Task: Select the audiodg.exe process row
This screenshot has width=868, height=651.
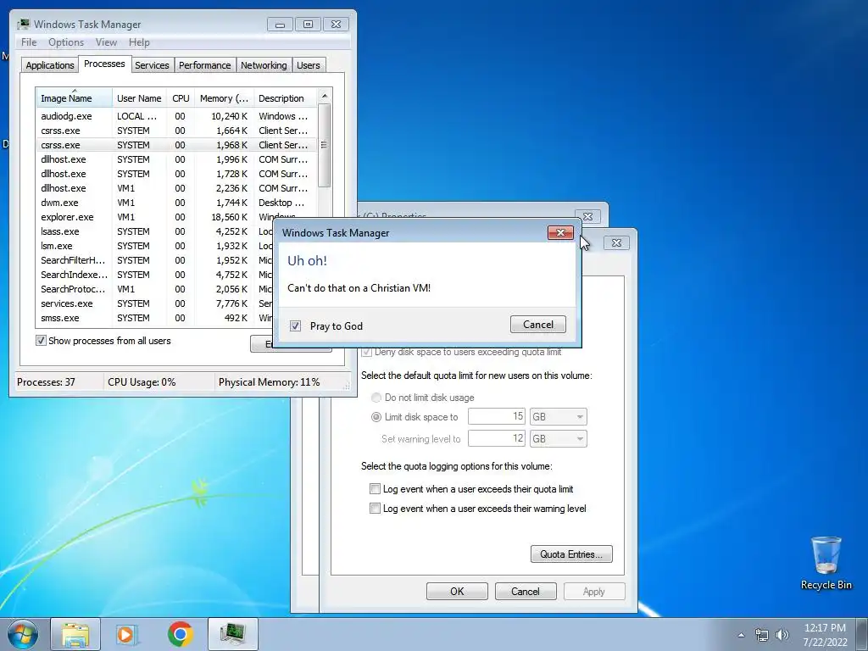Action: click(x=176, y=116)
